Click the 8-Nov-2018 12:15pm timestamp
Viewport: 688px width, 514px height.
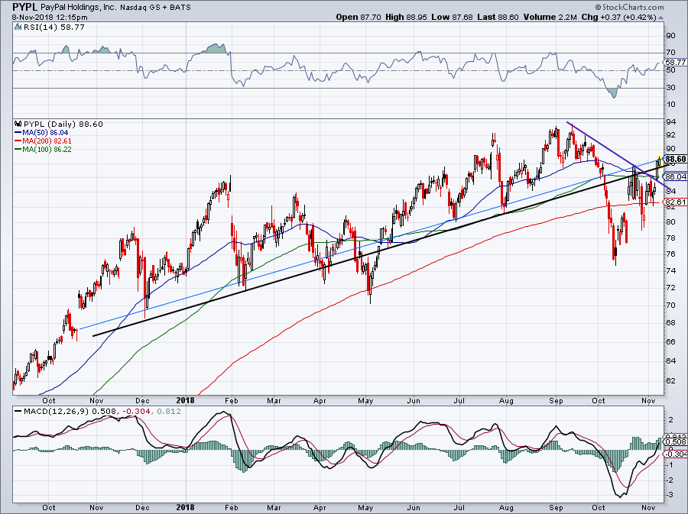click(50, 18)
